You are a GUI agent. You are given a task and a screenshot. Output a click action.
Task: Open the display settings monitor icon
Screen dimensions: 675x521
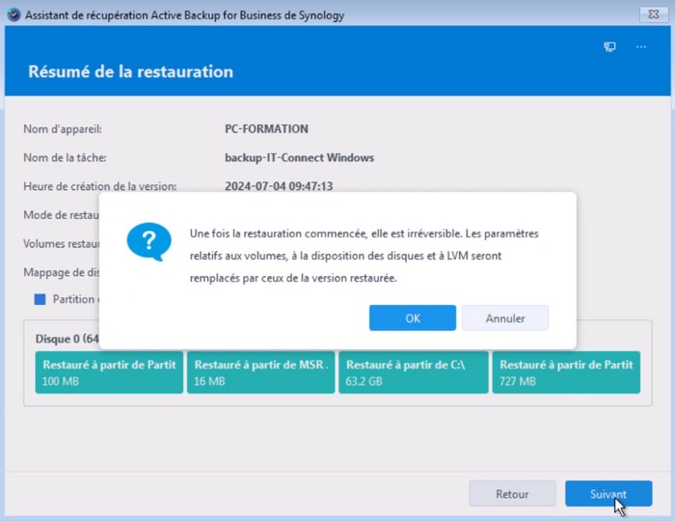(x=609, y=47)
